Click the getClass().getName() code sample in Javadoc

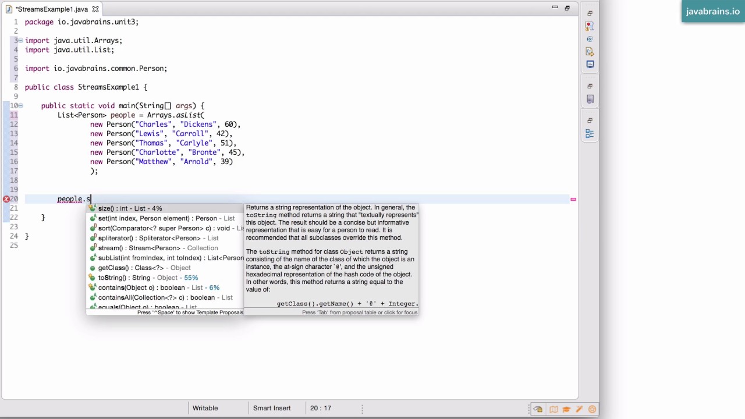pos(347,303)
